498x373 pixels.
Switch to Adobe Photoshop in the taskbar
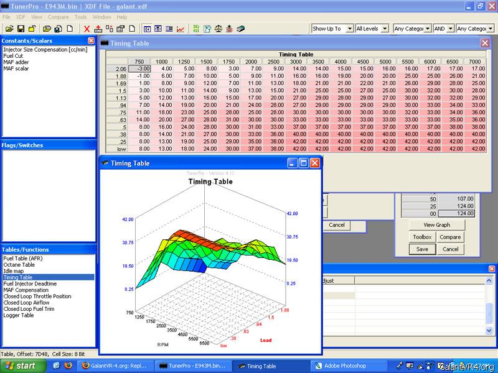pyautogui.click(x=344, y=366)
